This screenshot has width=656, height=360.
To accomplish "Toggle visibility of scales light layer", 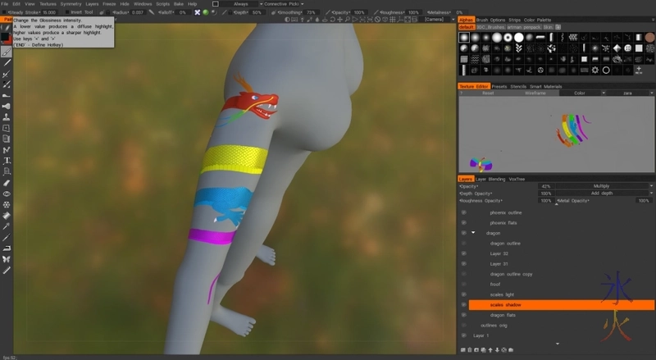I will (463, 294).
